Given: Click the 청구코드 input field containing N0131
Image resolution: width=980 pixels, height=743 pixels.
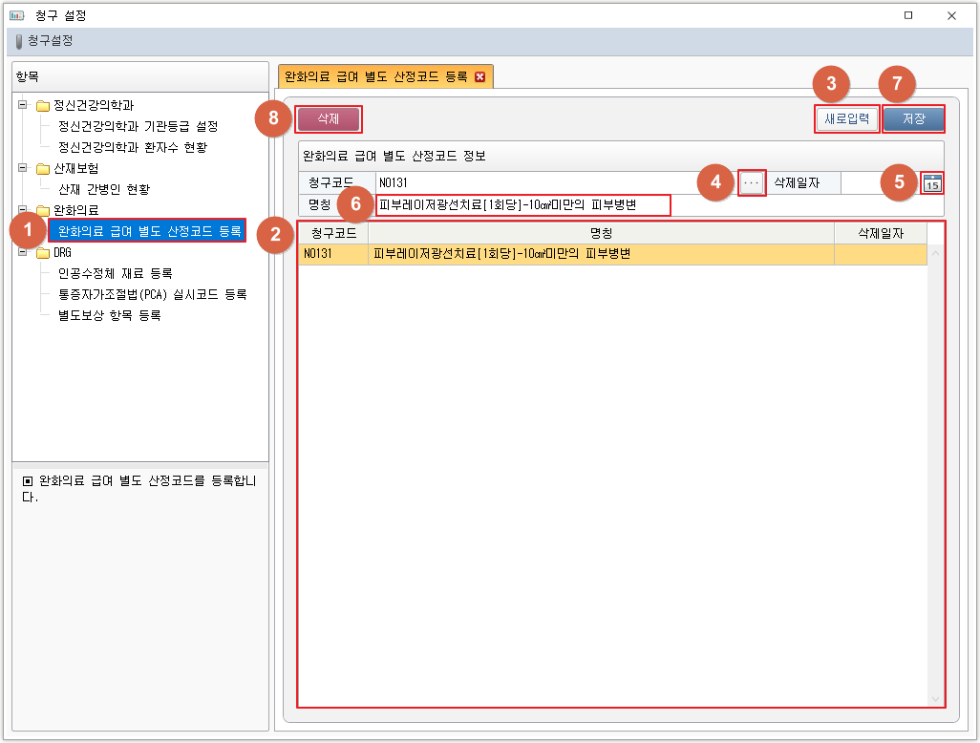Looking at the screenshot, I should tap(554, 182).
